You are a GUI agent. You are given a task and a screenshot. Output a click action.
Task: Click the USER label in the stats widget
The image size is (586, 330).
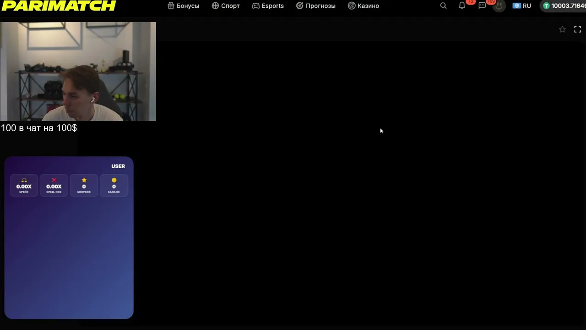(x=118, y=166)
